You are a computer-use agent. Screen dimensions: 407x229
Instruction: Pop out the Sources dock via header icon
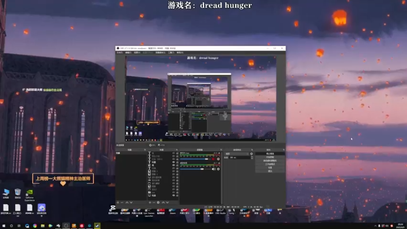177,150
